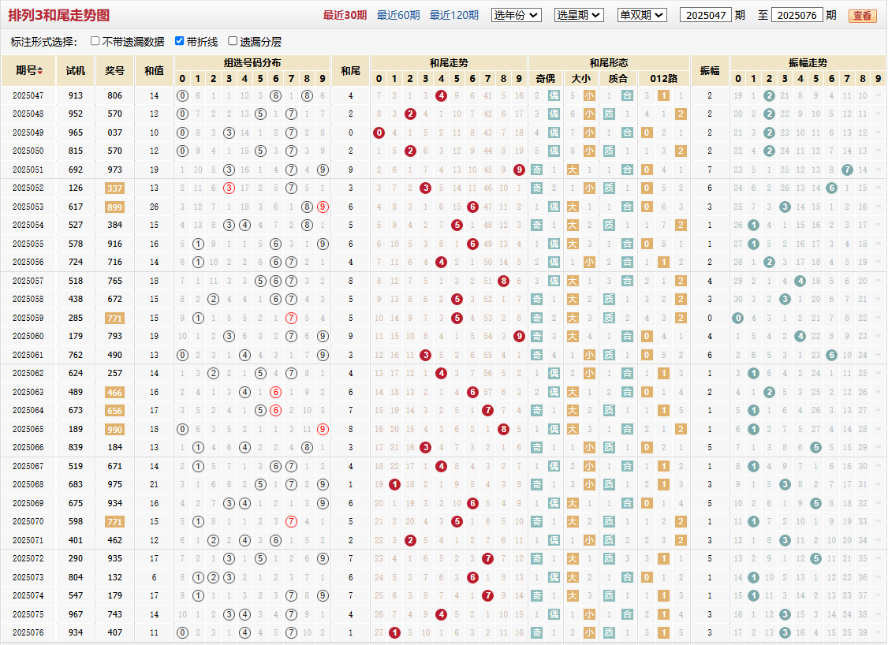Click the 试机 column header
This screenshot has height=645, width=888.
[76, 71]
